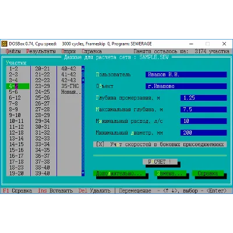Click Del Удалить in the status bar
Image resolution: width=233 pixels, height=233 pixels.
coord(94,190)
